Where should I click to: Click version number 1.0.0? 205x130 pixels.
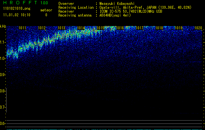click(x=44, y=3)
